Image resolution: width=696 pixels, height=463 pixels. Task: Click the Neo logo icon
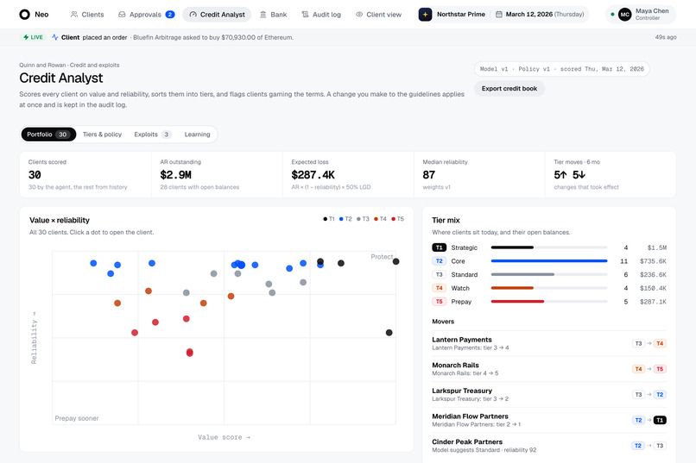pos(24,15)
